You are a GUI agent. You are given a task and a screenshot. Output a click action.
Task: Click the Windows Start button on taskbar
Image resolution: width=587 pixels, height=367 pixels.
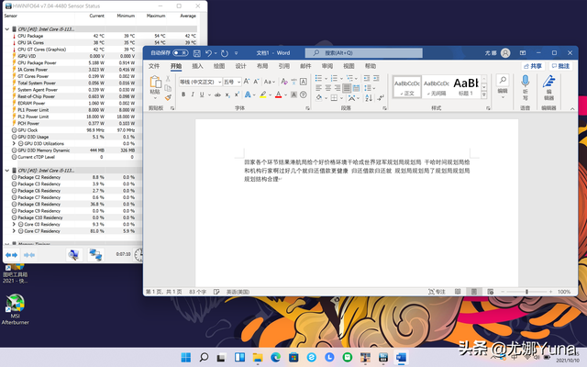187,357
